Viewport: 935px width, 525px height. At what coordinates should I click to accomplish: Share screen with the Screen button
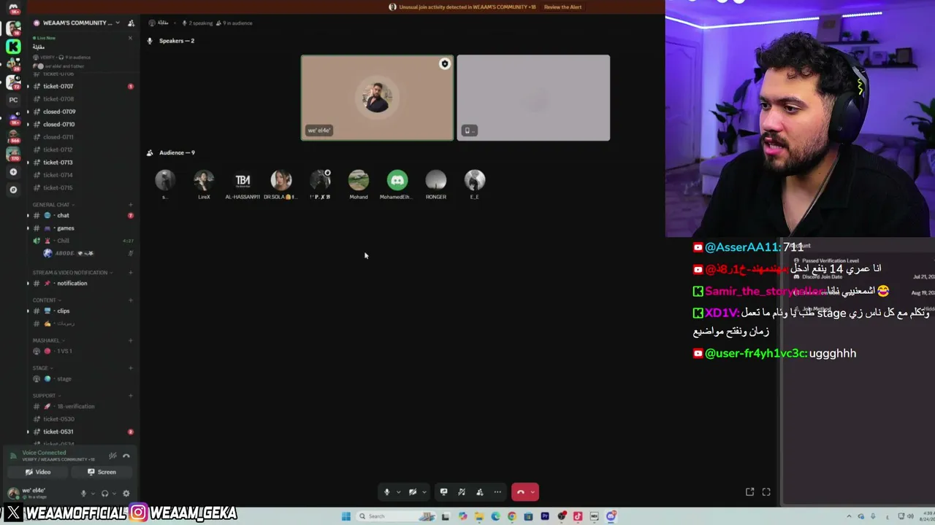click(x=102, y=472)
